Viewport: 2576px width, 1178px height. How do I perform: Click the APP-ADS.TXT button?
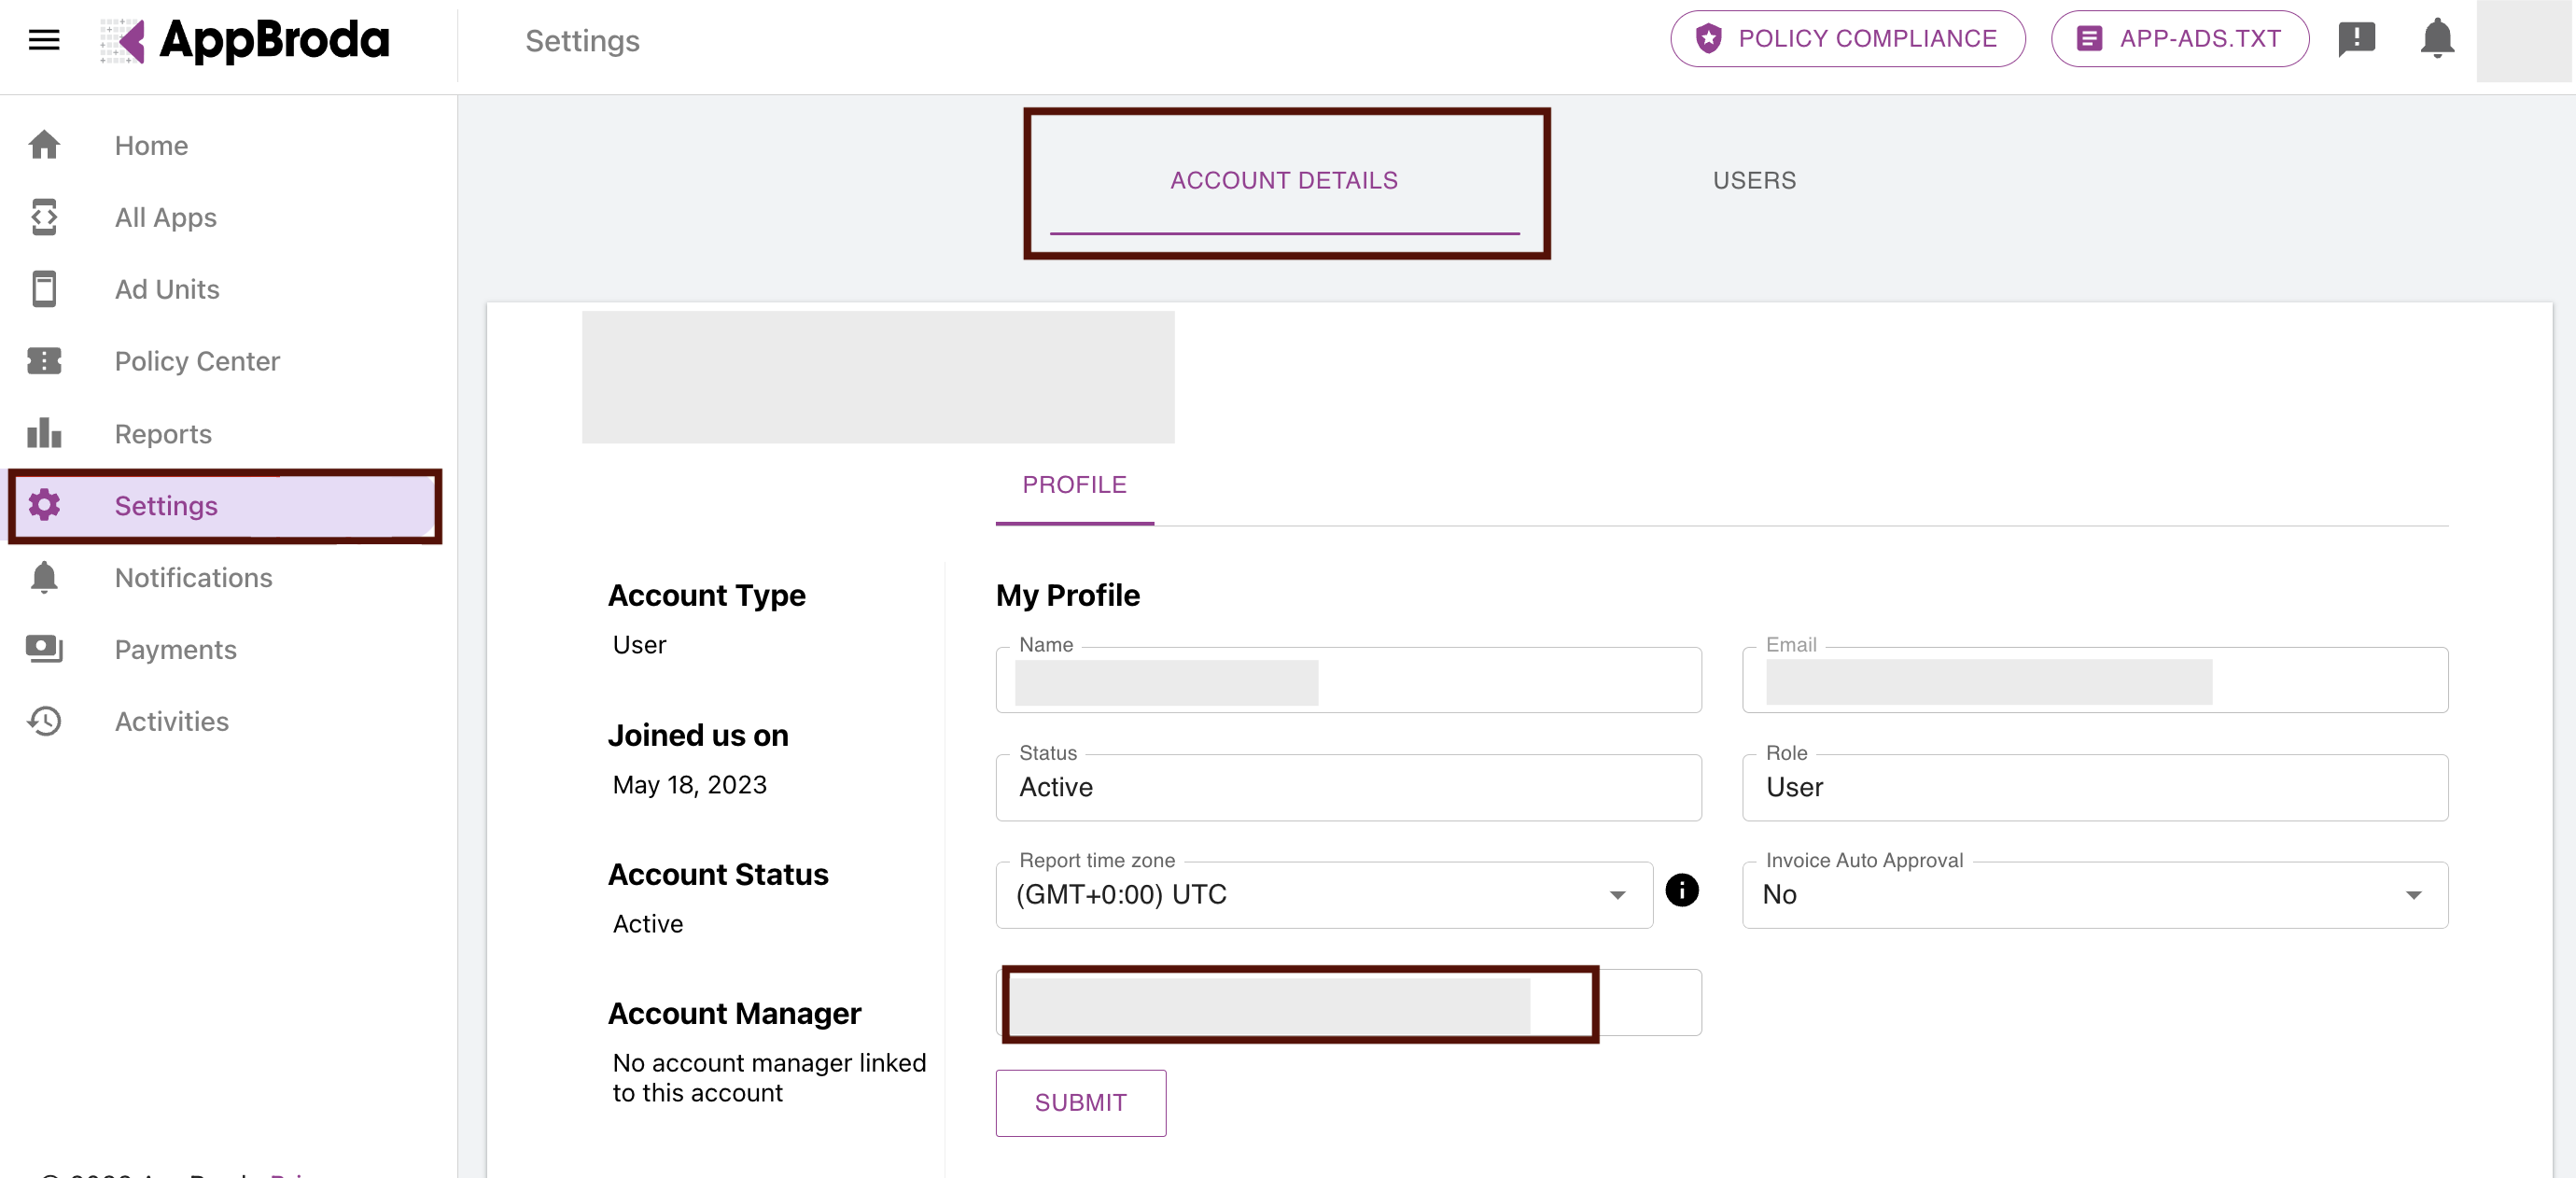[2179, 39]
